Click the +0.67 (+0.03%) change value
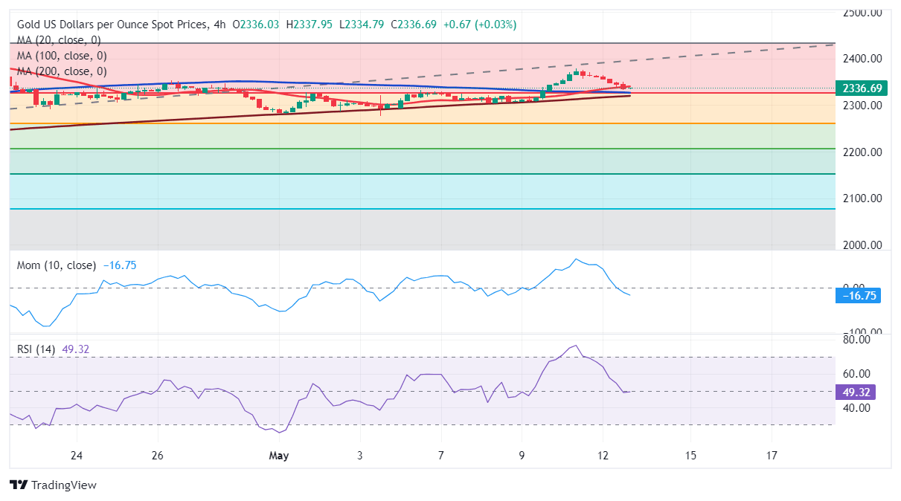 click(x=479, y=25)
